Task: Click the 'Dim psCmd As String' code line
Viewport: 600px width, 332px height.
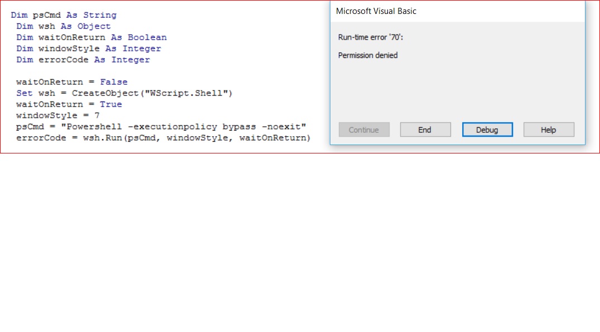Action: pos(64,15)
